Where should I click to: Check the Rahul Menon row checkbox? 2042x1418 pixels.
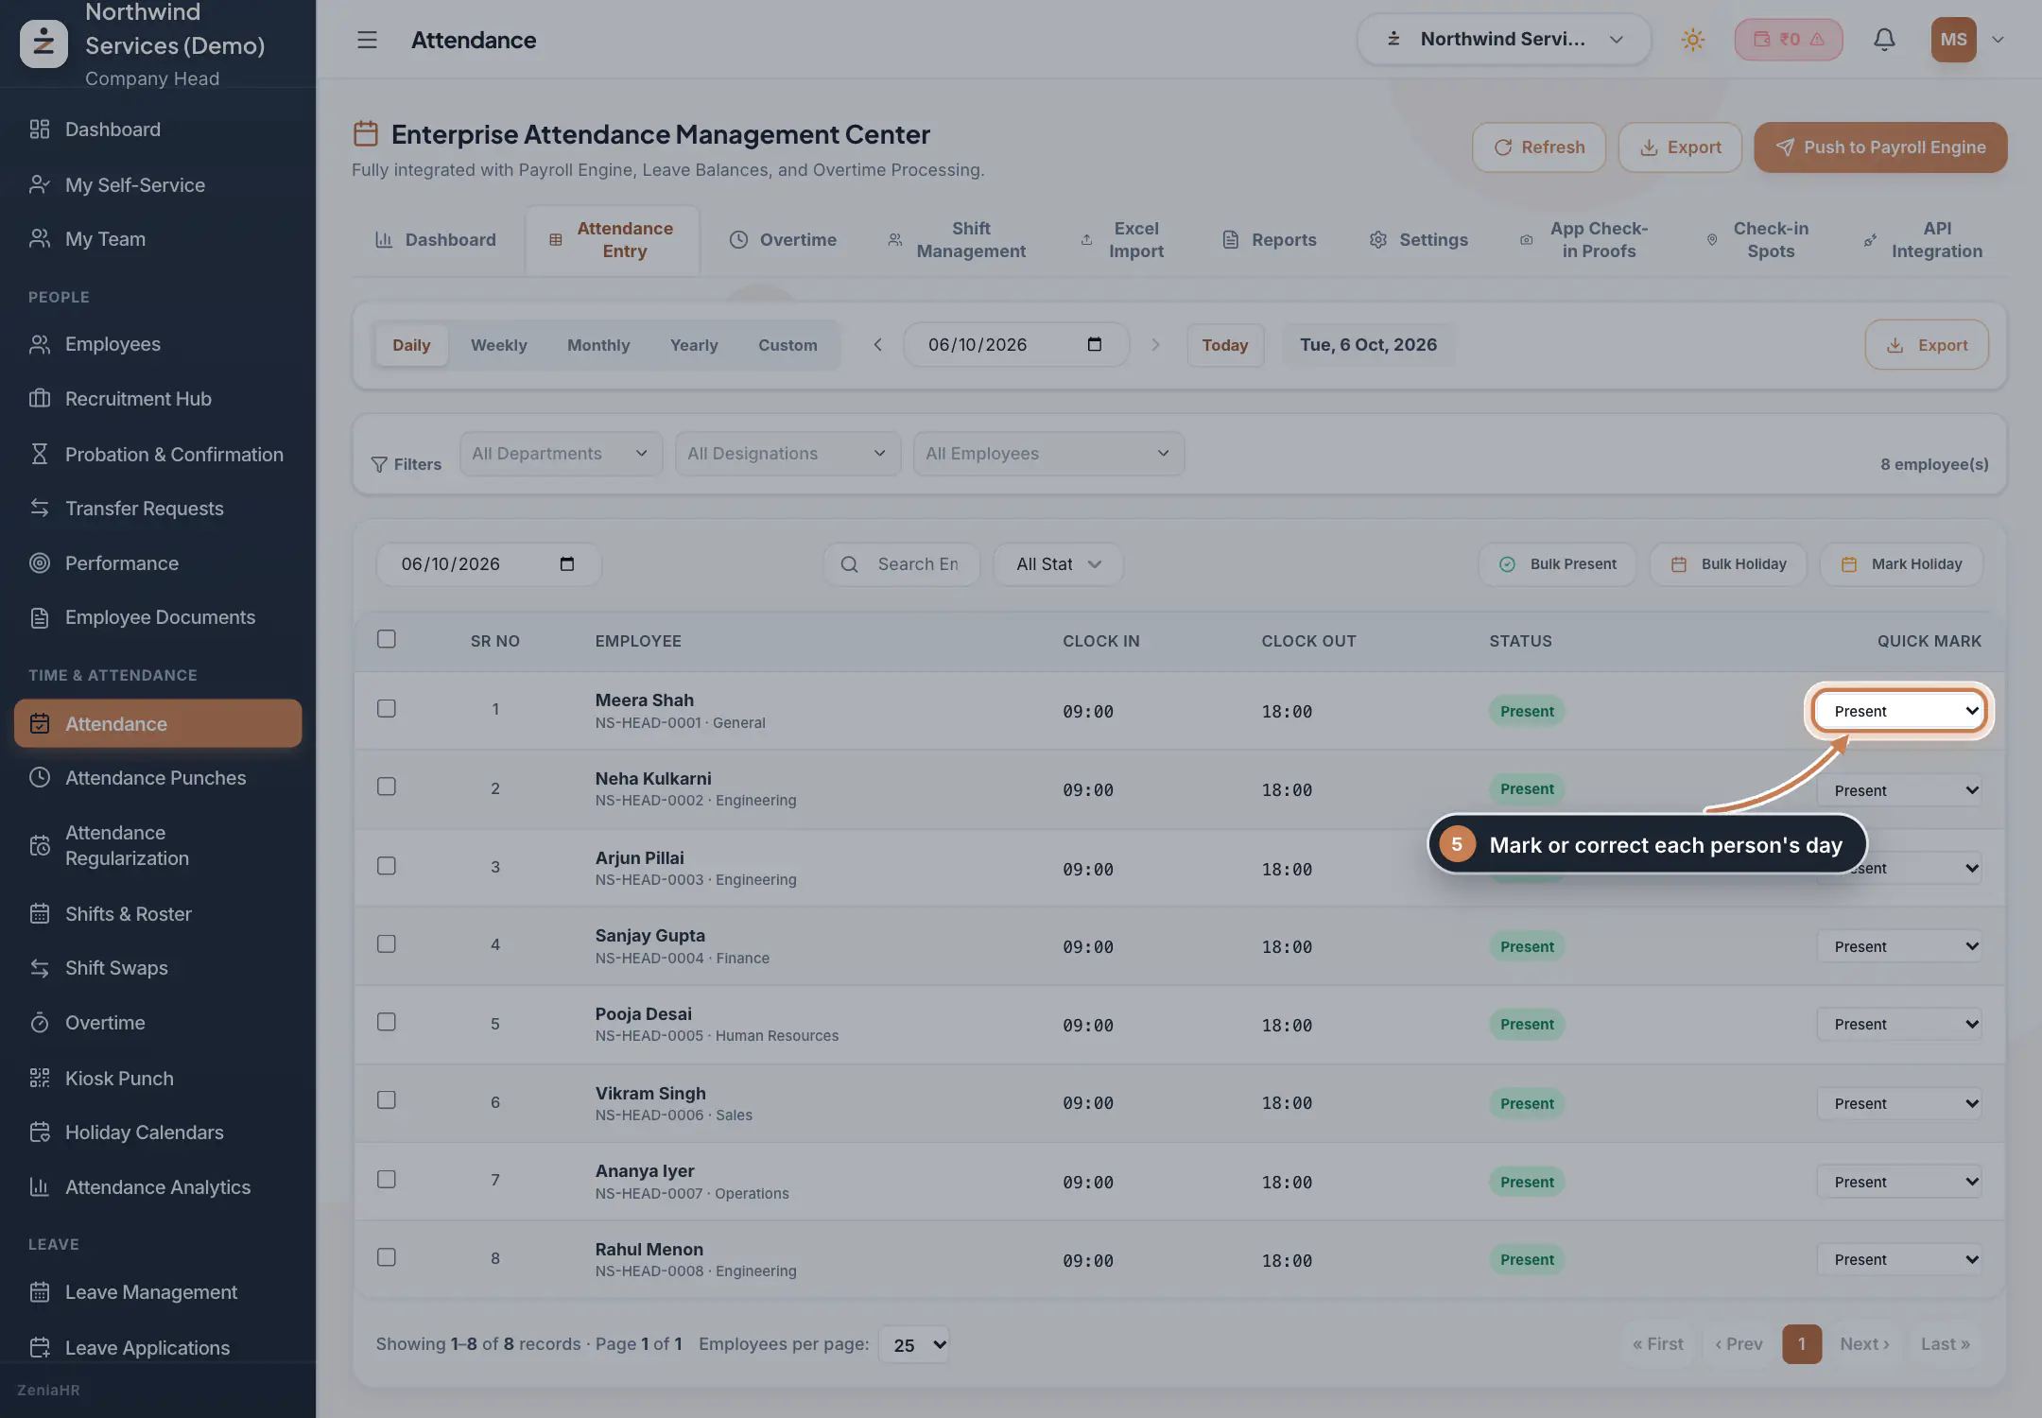click(387, 1257)
